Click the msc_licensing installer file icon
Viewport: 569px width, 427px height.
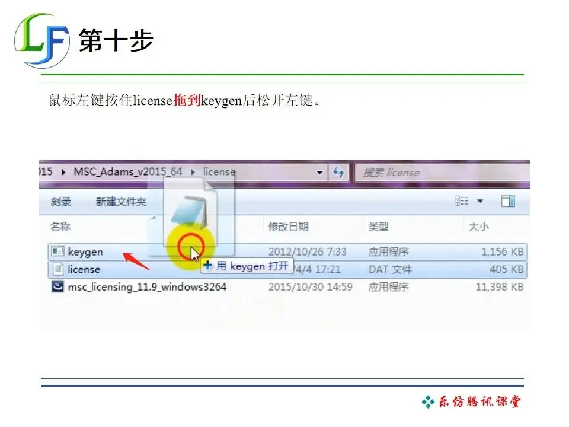[57, 286]
